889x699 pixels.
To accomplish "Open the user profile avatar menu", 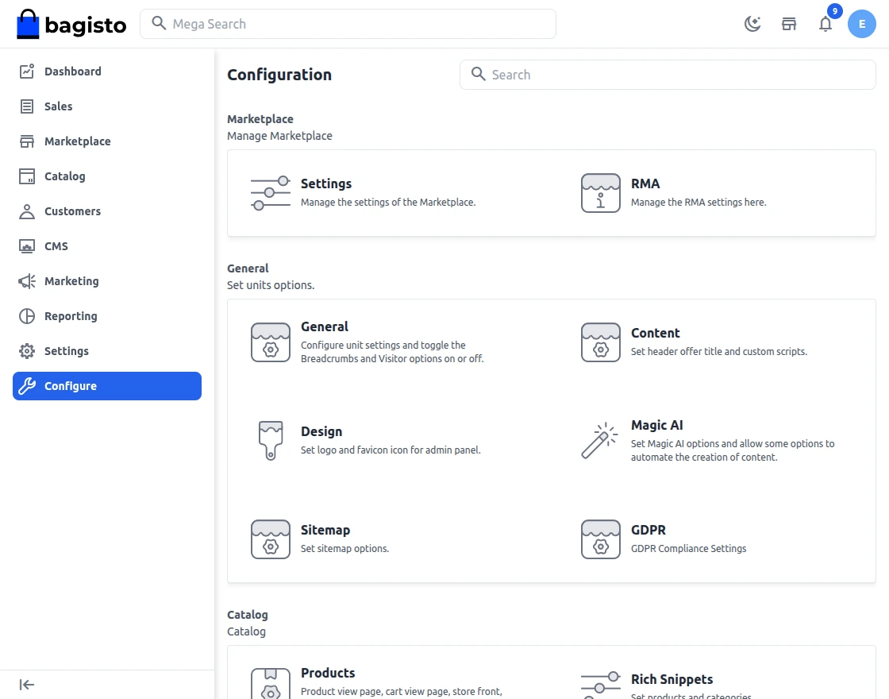I will (861, 24).
